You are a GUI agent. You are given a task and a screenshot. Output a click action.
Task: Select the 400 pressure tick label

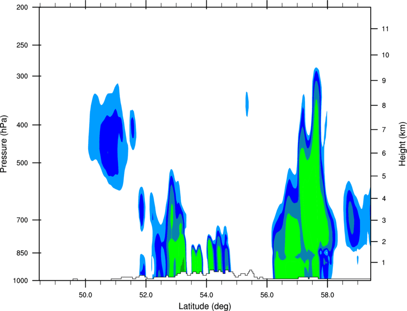tap(22, 125)
